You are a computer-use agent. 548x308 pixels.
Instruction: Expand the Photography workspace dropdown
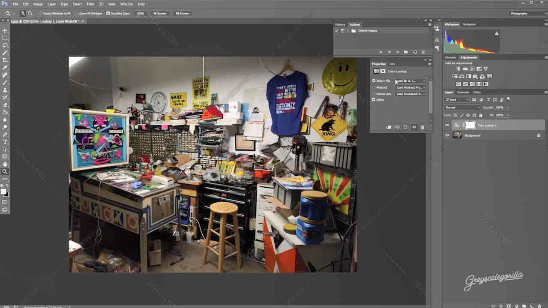tap(527, 13)
